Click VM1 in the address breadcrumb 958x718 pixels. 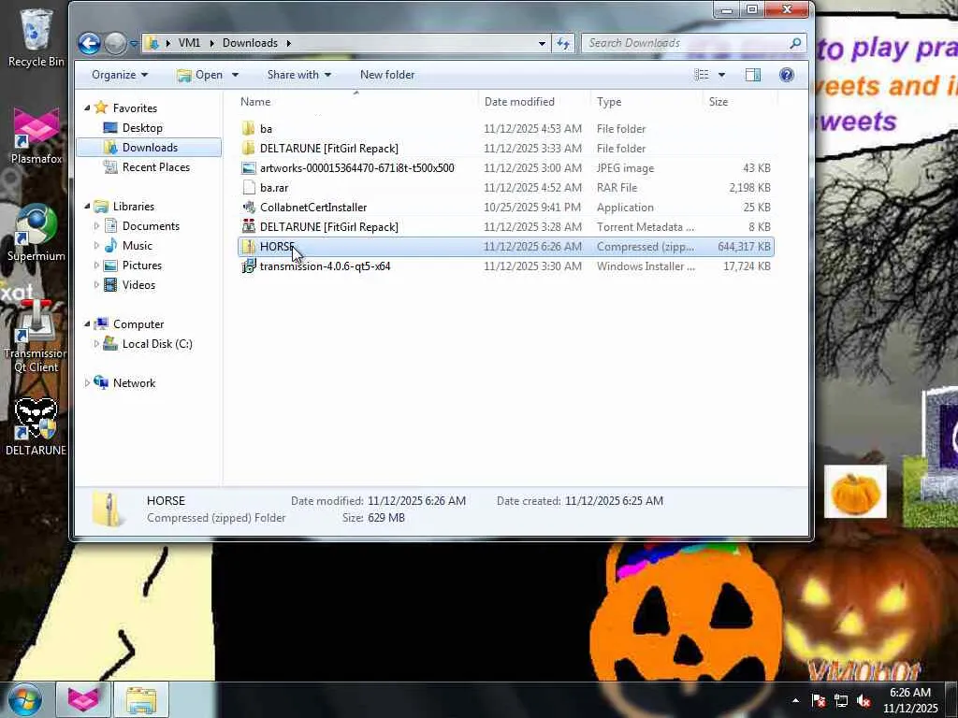click(x=189, y=43)
